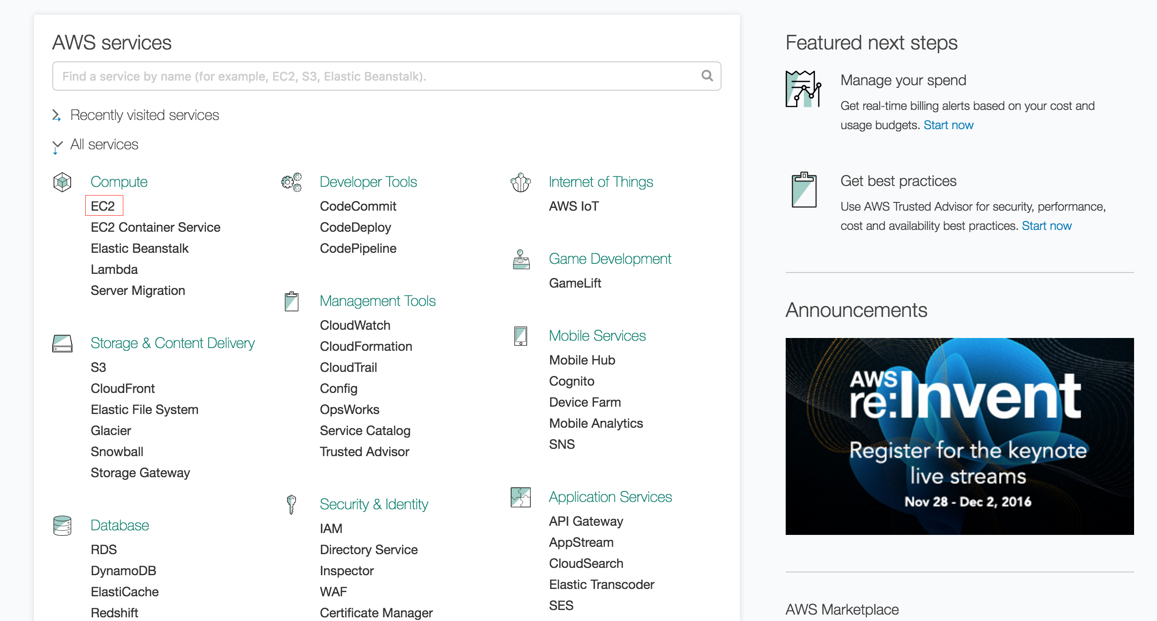
Task: Open CodeCommit
Action: tap(358, 206)
